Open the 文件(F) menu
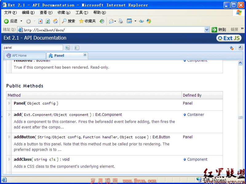246x184 pixels. point(10,13)
